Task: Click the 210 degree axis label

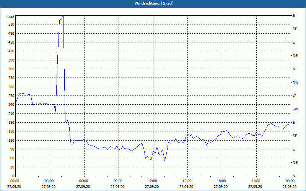Action: [11, 113]
